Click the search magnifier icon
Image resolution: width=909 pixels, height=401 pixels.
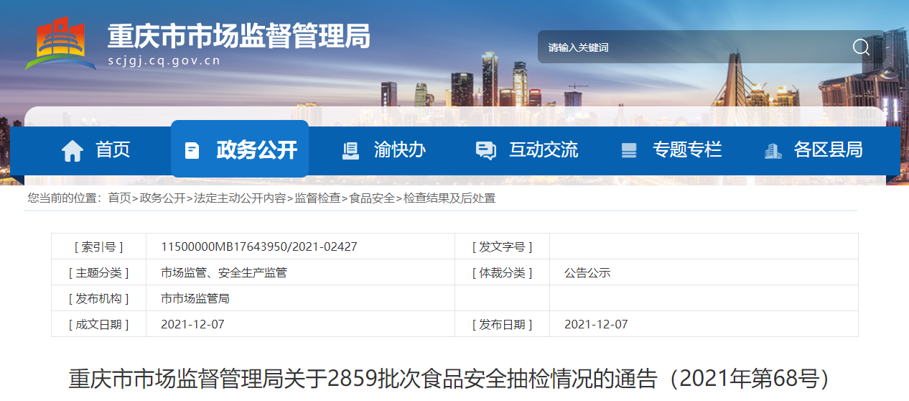(861, 47)
